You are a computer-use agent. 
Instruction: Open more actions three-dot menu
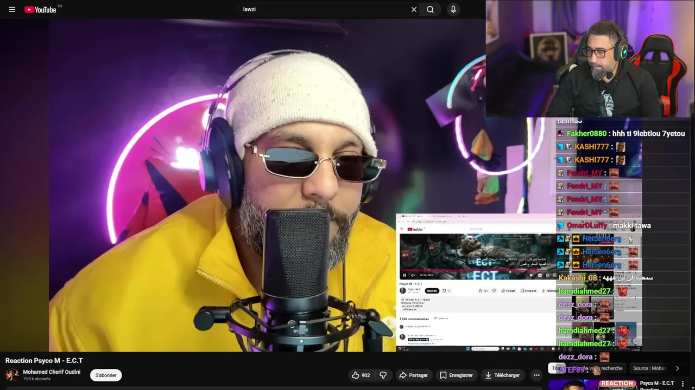coord(536,375)
